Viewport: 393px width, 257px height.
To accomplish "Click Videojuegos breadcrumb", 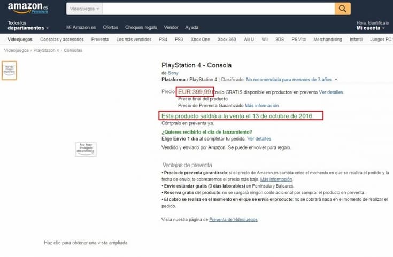I will point(16,50).
